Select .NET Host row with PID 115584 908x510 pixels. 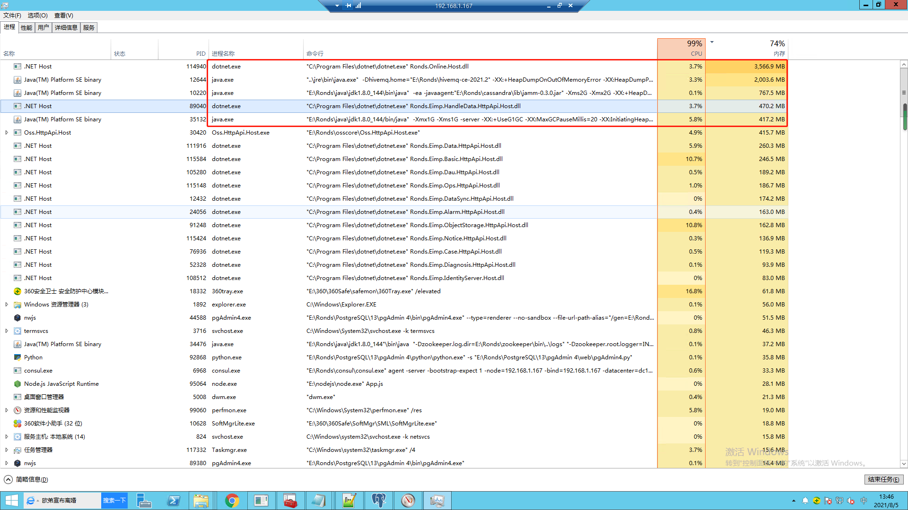393,159
